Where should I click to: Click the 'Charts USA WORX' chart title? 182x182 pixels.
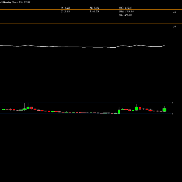21,2
